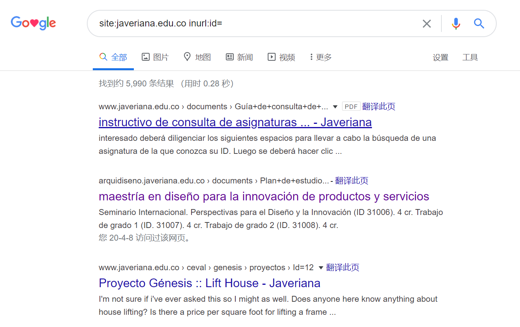Click the first result's www.javeriana.edu.co documents URL
The height and width of the screenshot is (327, 520).
(214, 107)
